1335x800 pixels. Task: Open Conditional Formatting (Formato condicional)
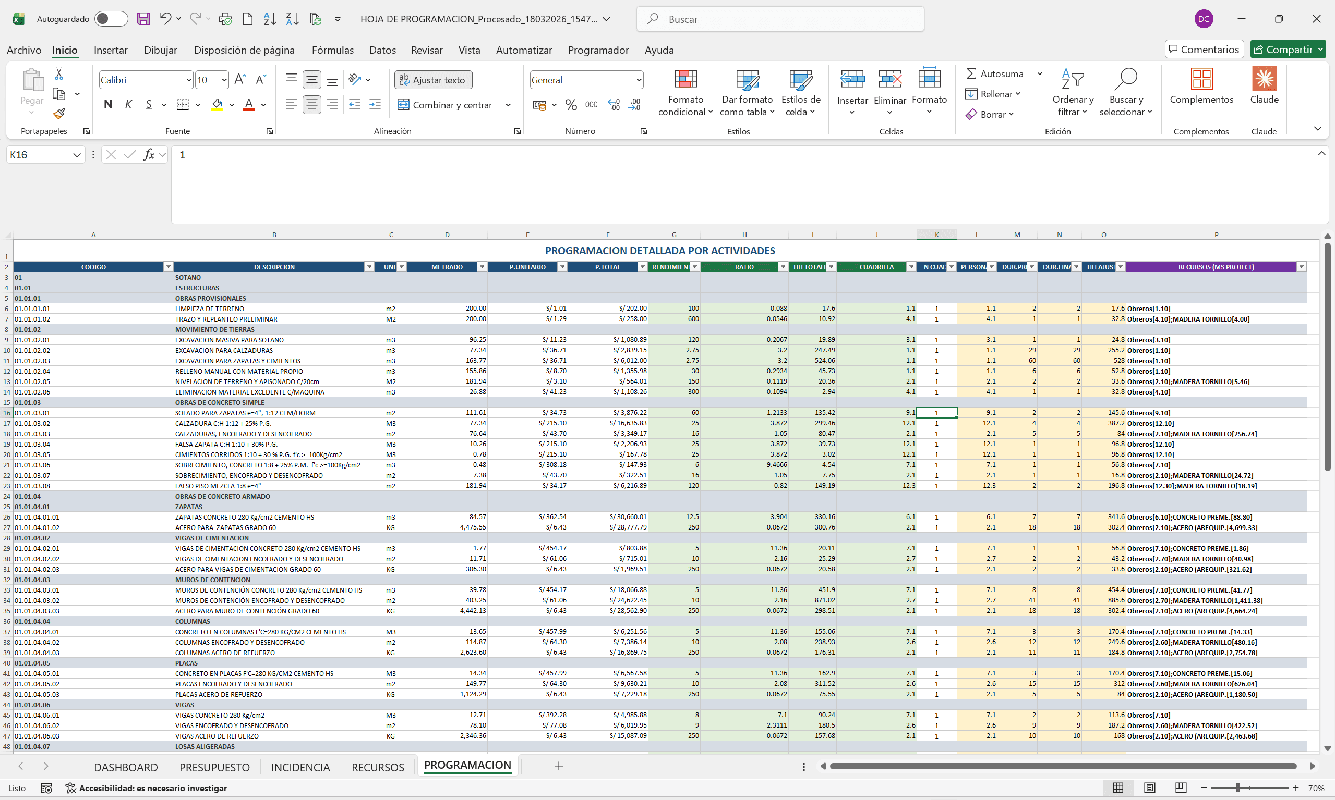685,92
